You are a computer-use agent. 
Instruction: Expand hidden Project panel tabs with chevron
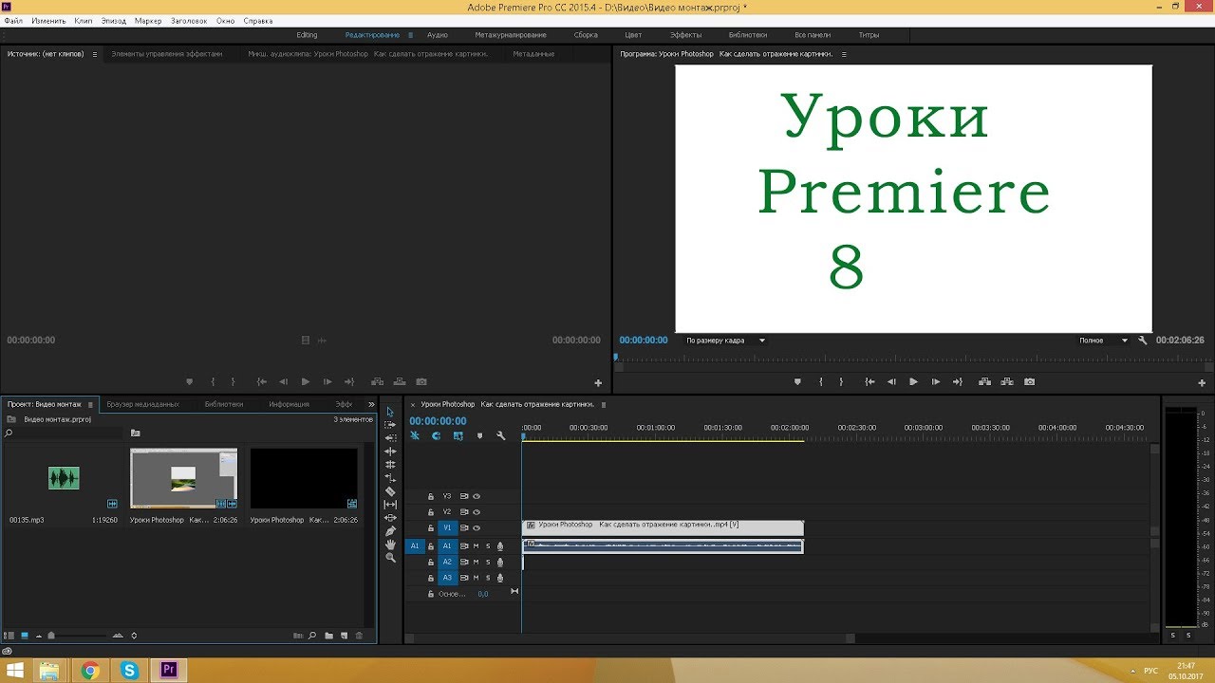click(x=371, y=404)
